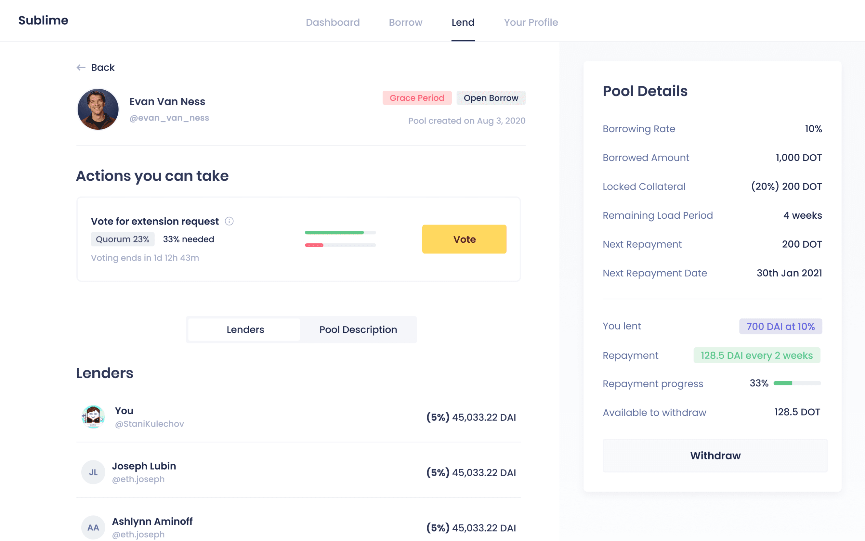Click Joseph Lubin's JL avatar
Viewport: 865px width, 541px height.
click(93, 472)
